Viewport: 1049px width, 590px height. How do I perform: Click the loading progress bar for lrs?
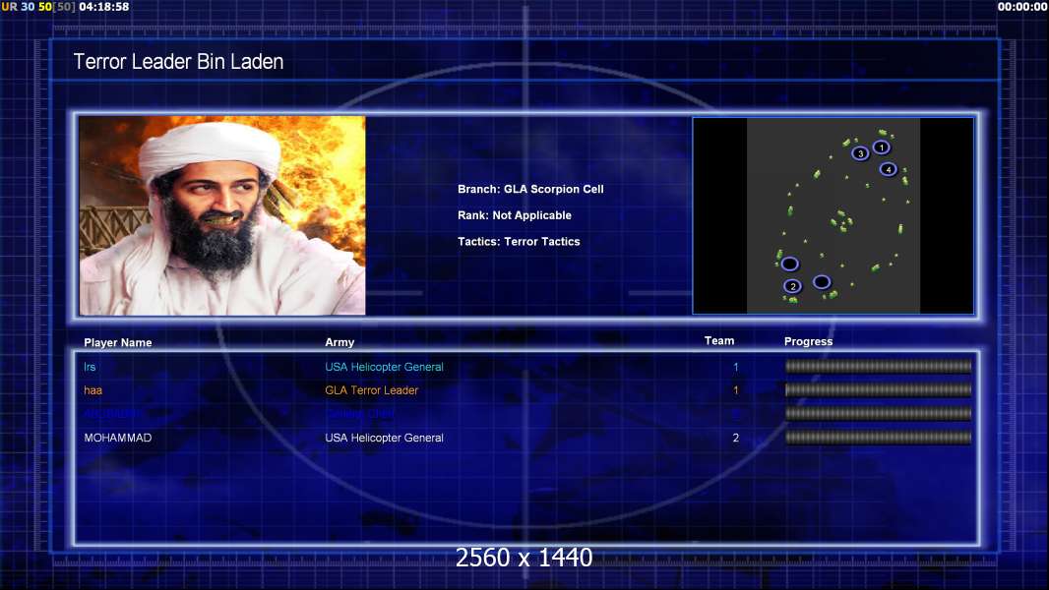[878, 366]
